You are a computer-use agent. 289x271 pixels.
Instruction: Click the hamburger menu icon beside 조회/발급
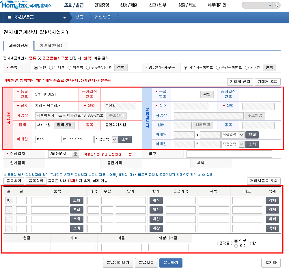pyautogui.click(x=9, y=18)
